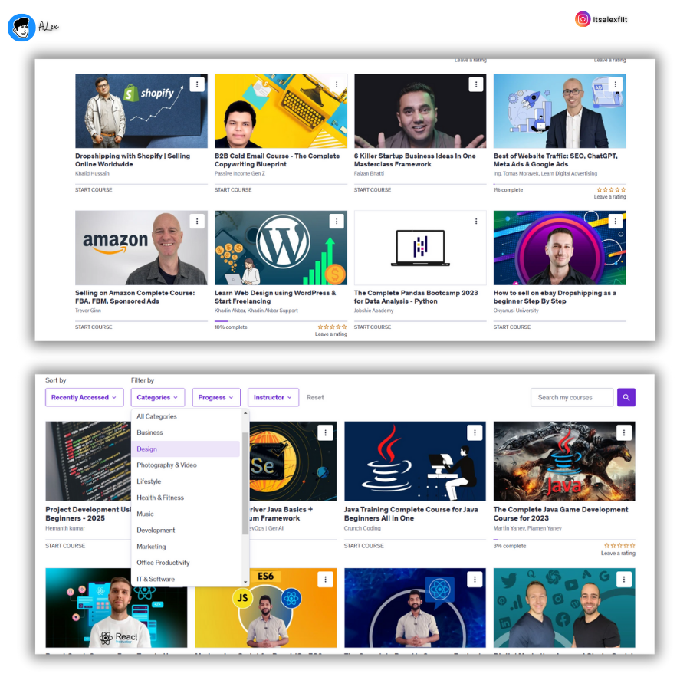
Task: Open the itsalexfiit Instagram icon
Action: [583, 19]
